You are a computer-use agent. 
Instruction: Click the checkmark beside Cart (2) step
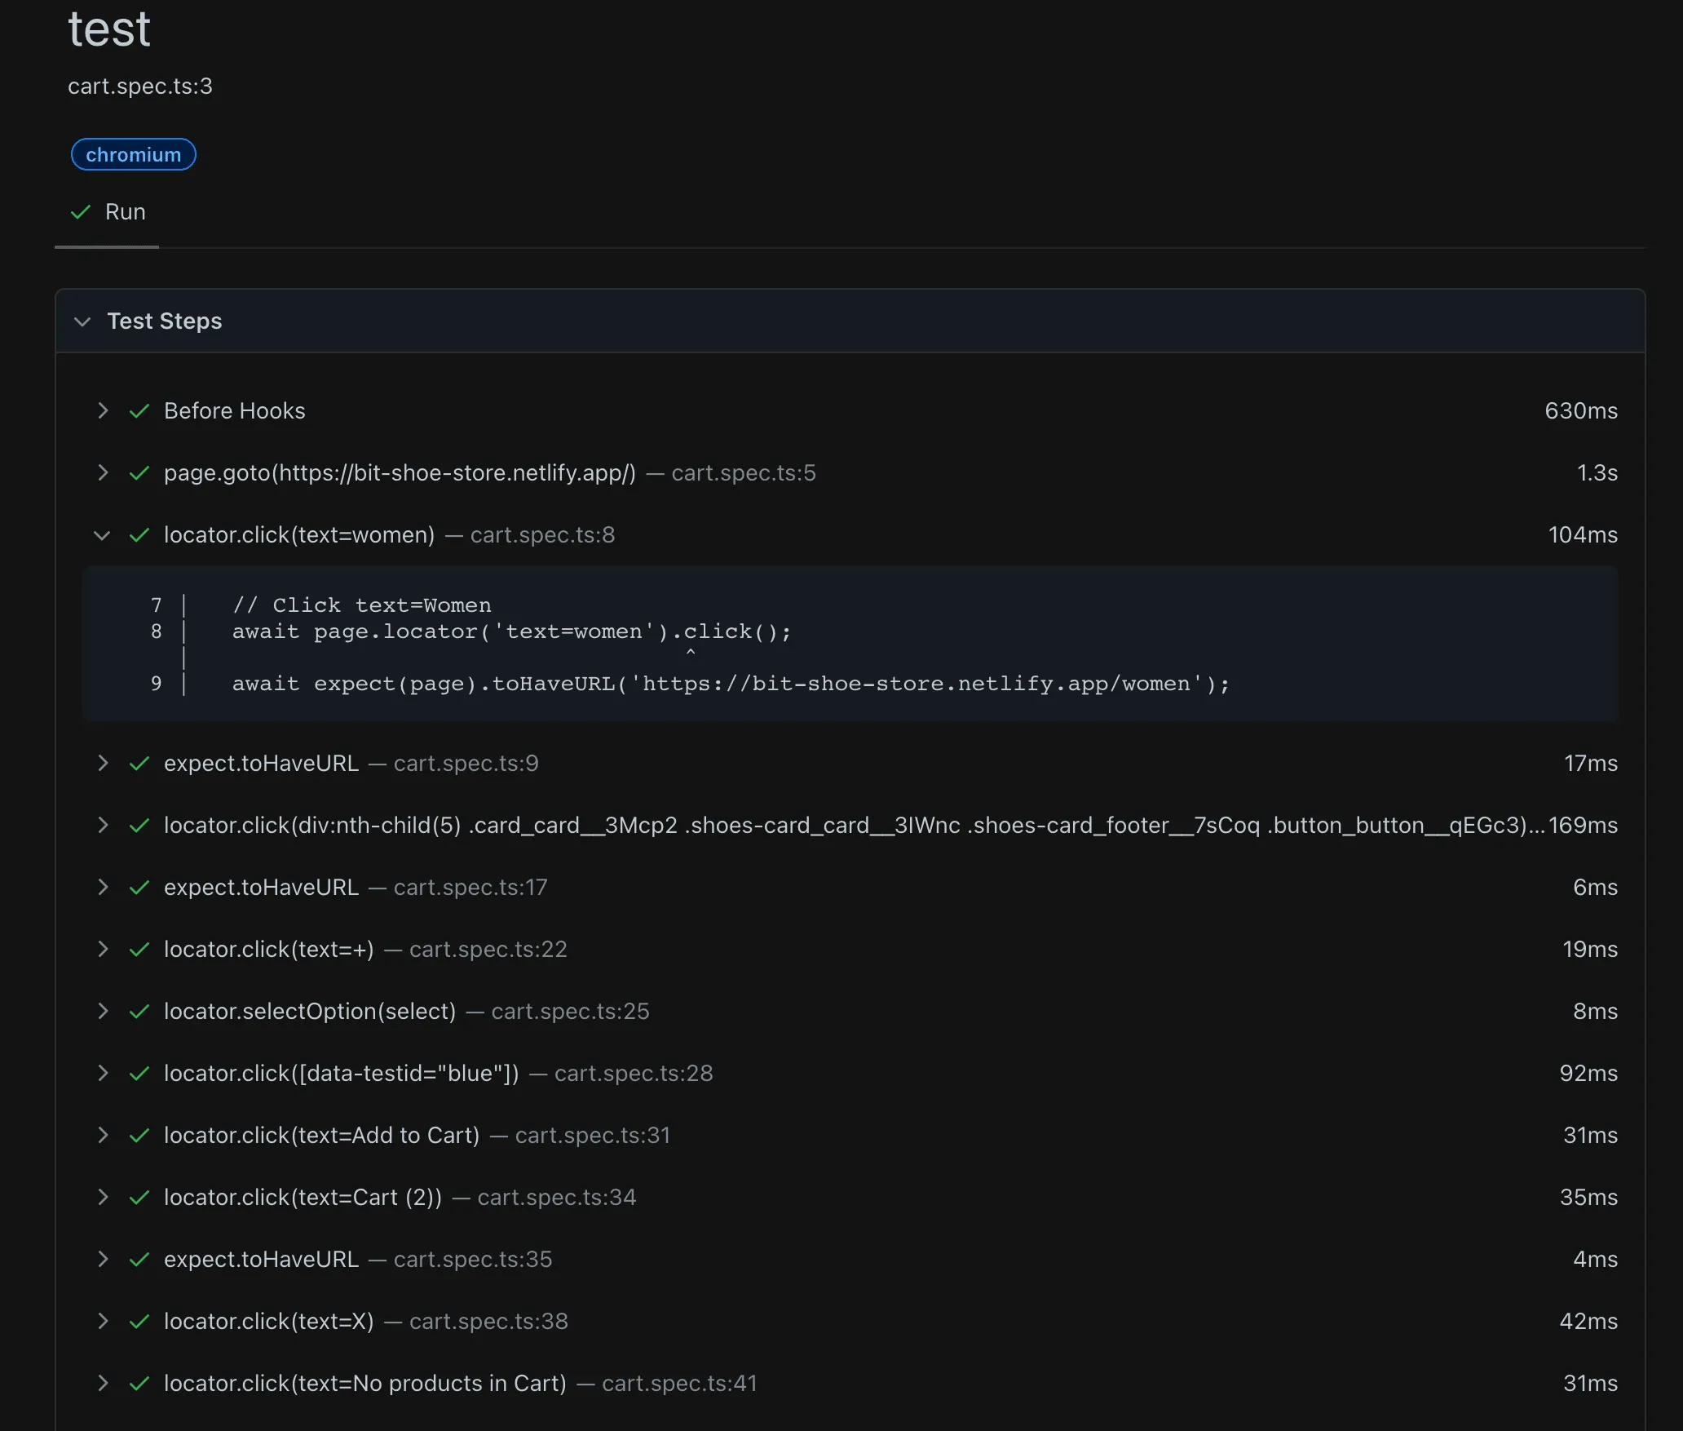coord(139,1197)
